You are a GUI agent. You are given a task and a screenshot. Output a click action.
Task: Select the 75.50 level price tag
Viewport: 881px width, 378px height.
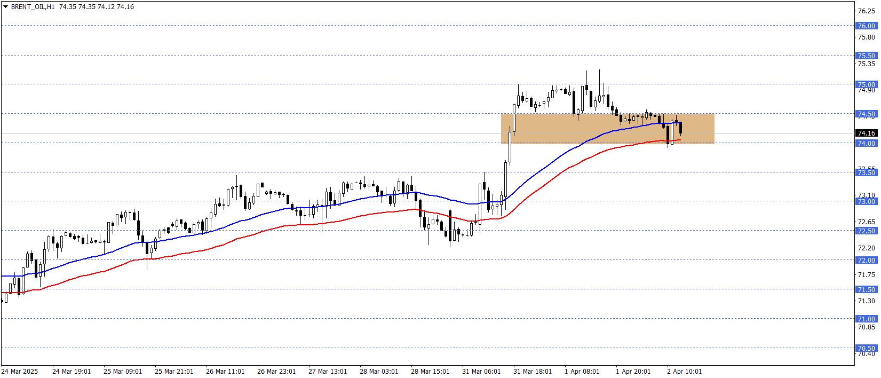[866, 56]
